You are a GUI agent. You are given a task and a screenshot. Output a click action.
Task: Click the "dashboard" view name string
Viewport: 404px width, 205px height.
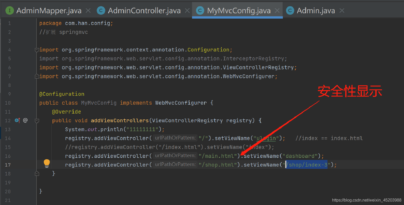(x=300, y=156)
